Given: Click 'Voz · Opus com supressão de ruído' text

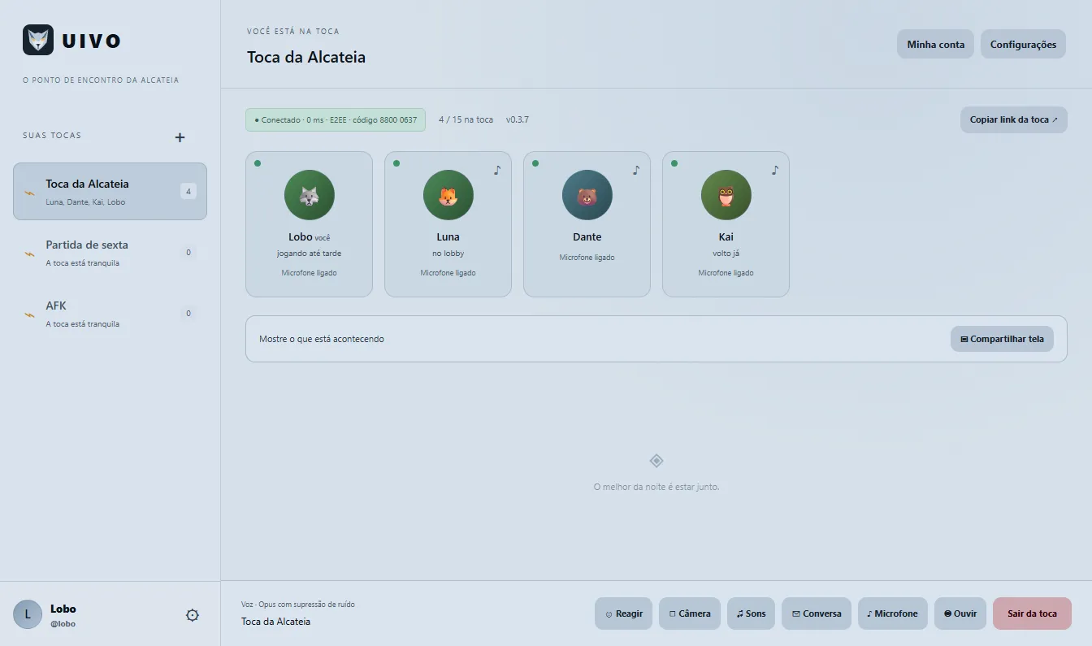Looking at the screenshot, I should point(298,605).
